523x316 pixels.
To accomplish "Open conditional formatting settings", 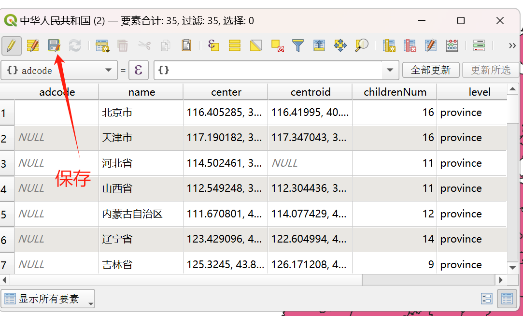I will pyautogui.click(x=479, y=45).
